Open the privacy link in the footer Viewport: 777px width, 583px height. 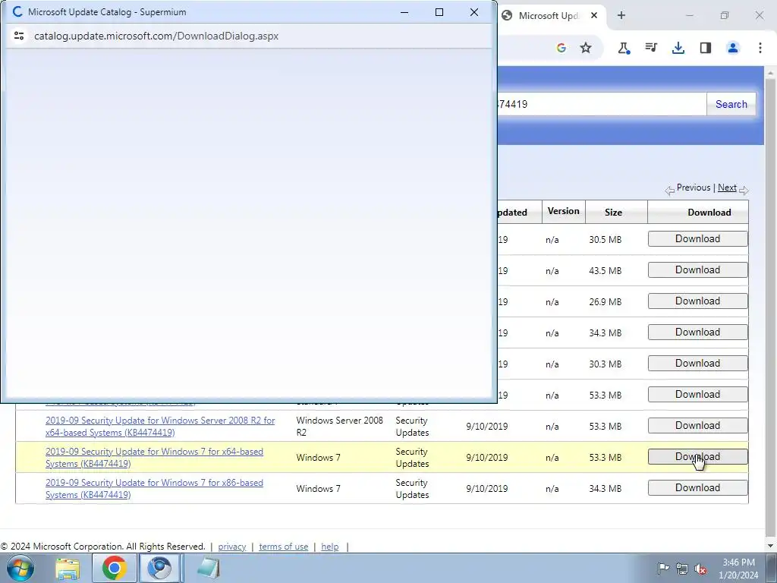pos(232,547)
